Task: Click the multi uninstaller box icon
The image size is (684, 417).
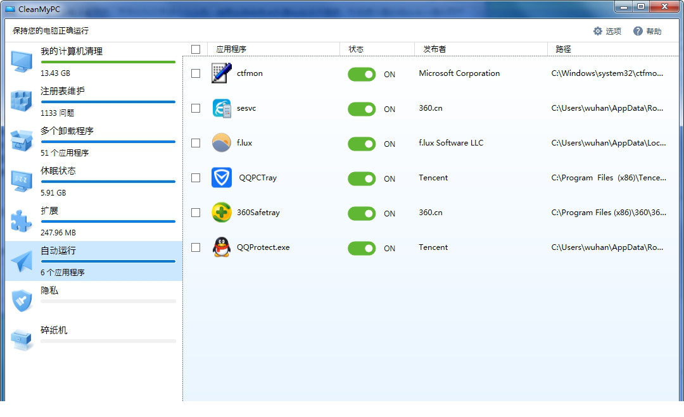Action: point(22,141)
